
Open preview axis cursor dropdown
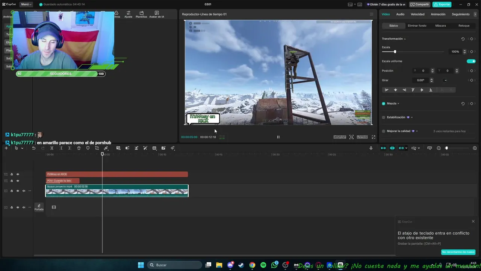[419, 148]
